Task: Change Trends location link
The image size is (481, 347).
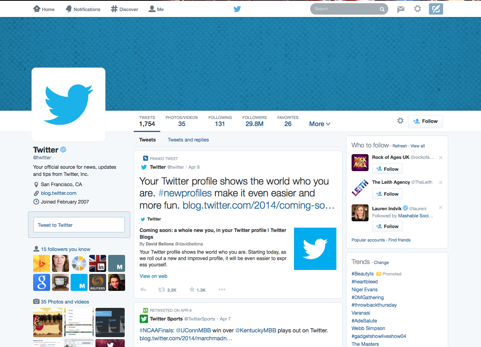Action: click(381, 262)
